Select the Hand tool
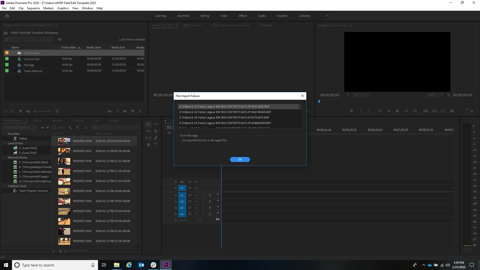 coord(148,144)
